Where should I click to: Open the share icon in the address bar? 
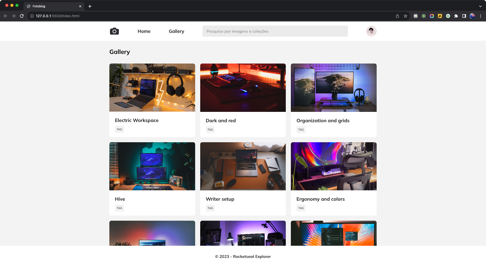click(x=397, y=16)
